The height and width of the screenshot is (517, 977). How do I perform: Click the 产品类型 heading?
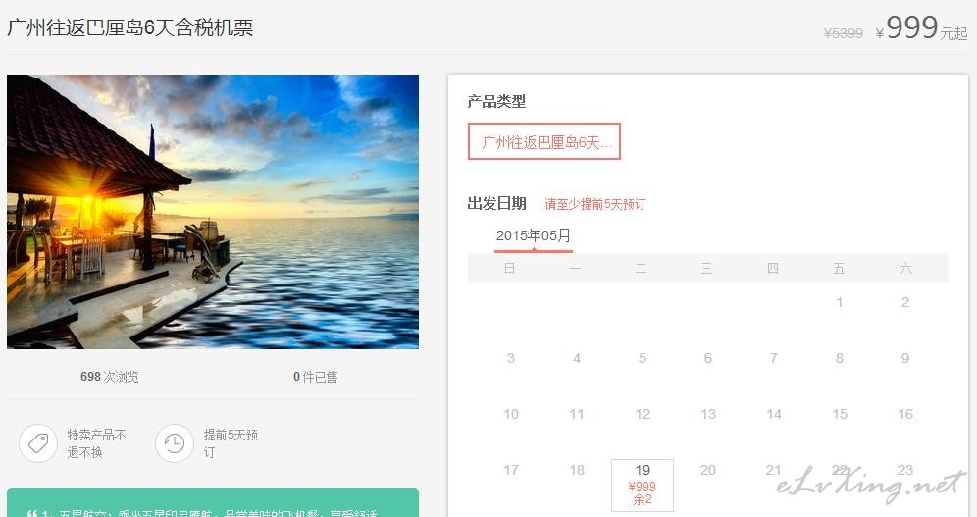tap(496, 101)
